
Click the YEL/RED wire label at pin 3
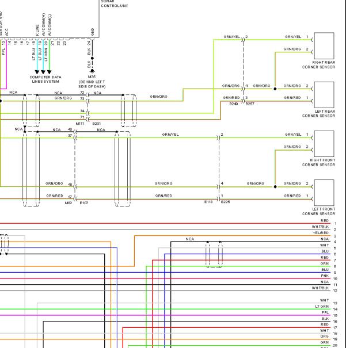(321, 233)
